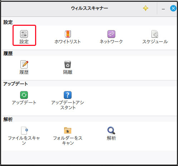This screenshot has width=178, height=166.
Task: Click the ウィルススキャナー title bar text
Action: [90, 8]
